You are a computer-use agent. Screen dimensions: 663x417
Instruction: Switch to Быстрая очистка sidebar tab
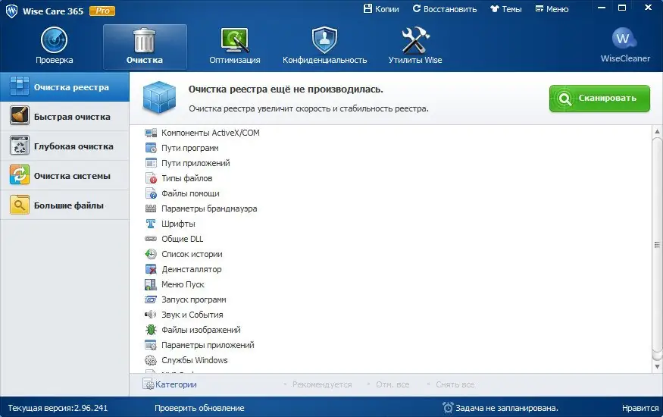pyautogui.click(x=64, y=116)
